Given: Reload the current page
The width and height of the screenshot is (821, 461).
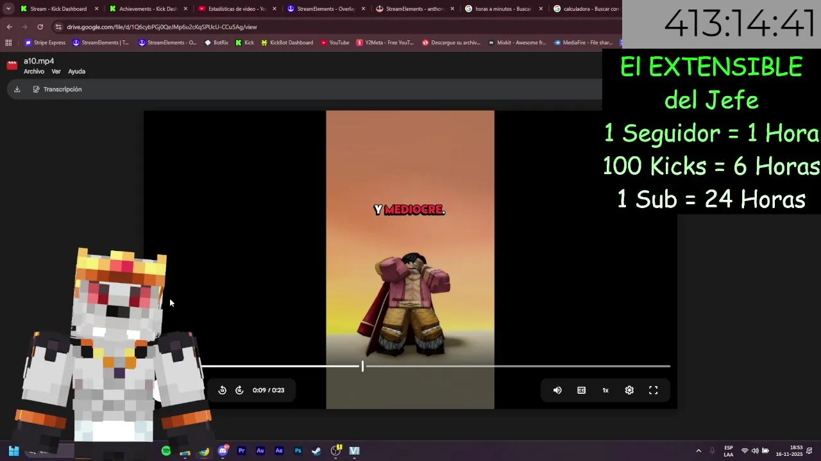Looking at the screenshot, I should (x=40, y=27).
